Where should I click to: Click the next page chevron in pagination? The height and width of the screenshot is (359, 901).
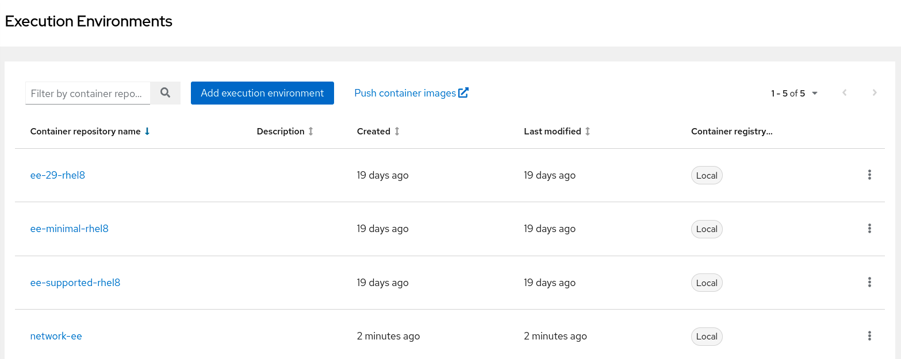pyautogui.click(x=875, y=92)
